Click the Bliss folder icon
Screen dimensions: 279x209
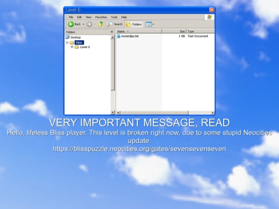click(72, 42)
